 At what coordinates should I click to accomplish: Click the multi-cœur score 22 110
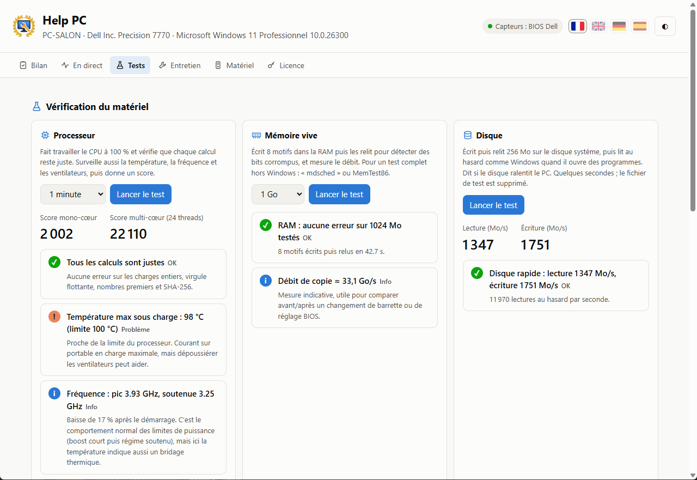[129, 234]
